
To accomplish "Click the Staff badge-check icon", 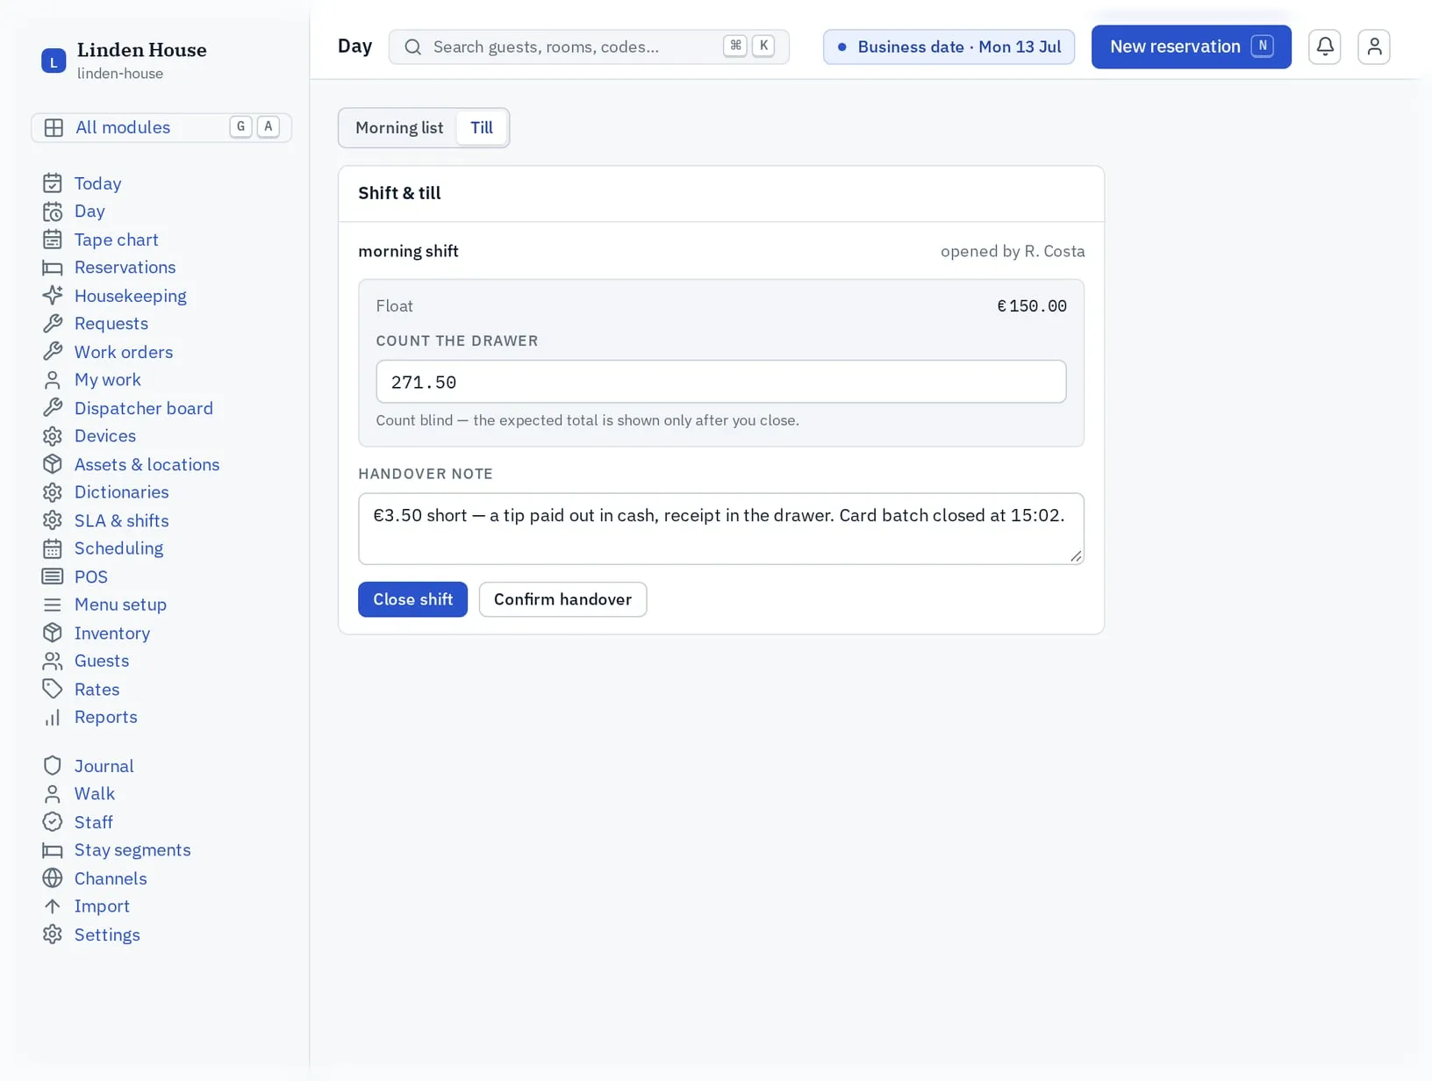I will [53, 822].
